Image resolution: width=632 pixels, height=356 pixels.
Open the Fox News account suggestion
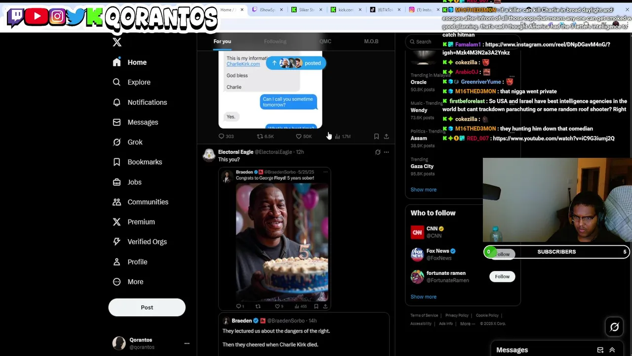point(444,254)
